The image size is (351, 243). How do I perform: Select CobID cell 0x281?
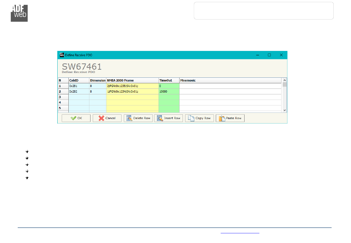[x=79, y=86]
